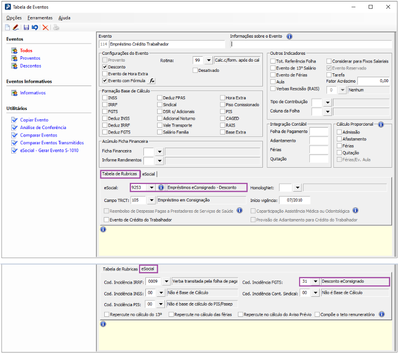Click the Save floppy disk icon
Viewport: 398px width, 354px height.
coord(26,27)
